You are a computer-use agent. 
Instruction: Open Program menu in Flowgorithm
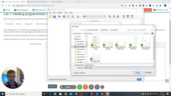60,13
